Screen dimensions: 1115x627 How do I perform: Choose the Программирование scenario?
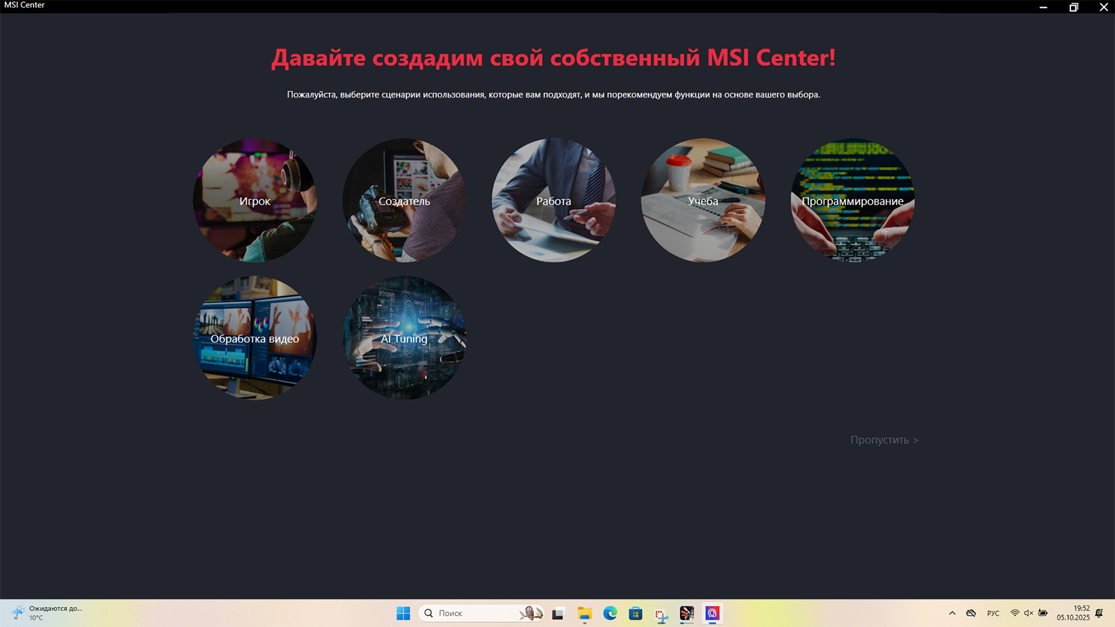(852, 201)
